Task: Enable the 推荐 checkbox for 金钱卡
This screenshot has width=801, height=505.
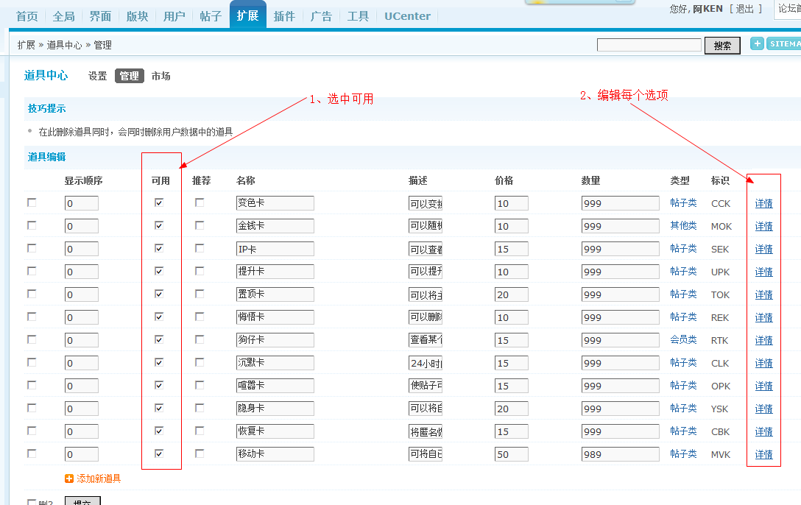Action: 200,225
